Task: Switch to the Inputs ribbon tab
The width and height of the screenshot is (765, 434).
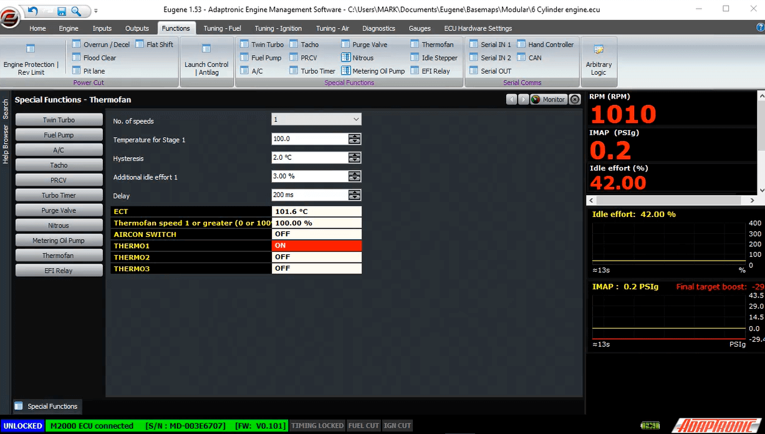Action: 102,28
